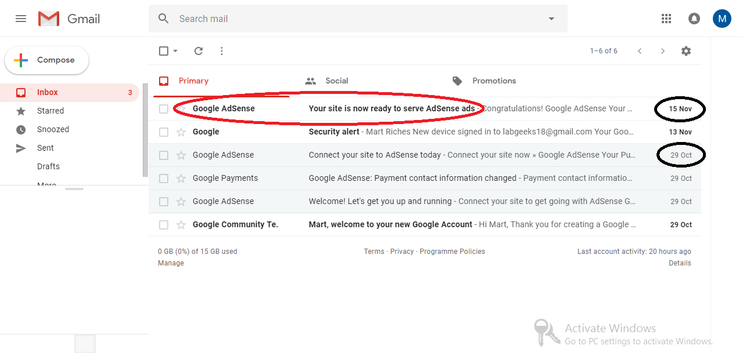Open the Details link for account activity
The height and width of the screenshot is (353, 743).
pos(680,263)
